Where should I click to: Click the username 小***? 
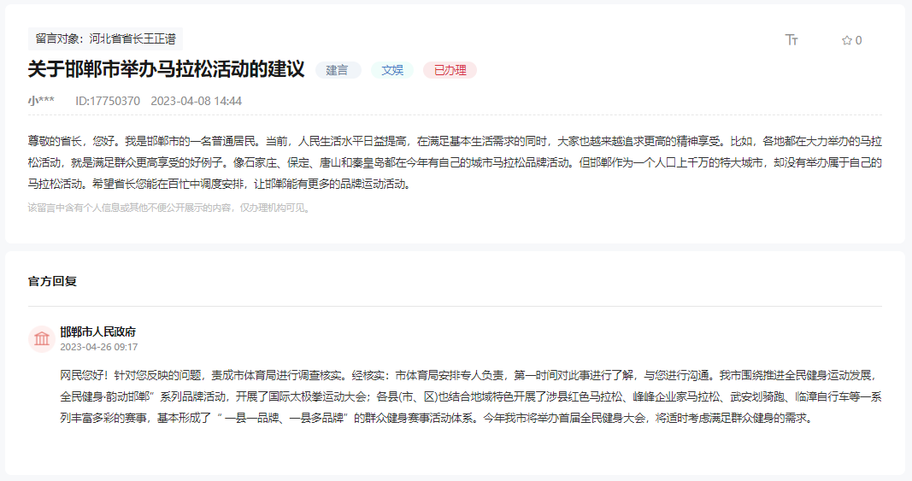coord(41,101)
